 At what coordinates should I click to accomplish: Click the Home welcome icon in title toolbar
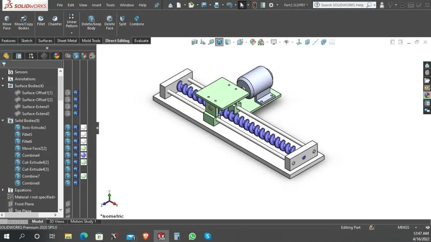coord(170,5)
